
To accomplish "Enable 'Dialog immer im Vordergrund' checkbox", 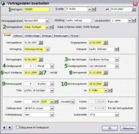I will tap(17, 127).
